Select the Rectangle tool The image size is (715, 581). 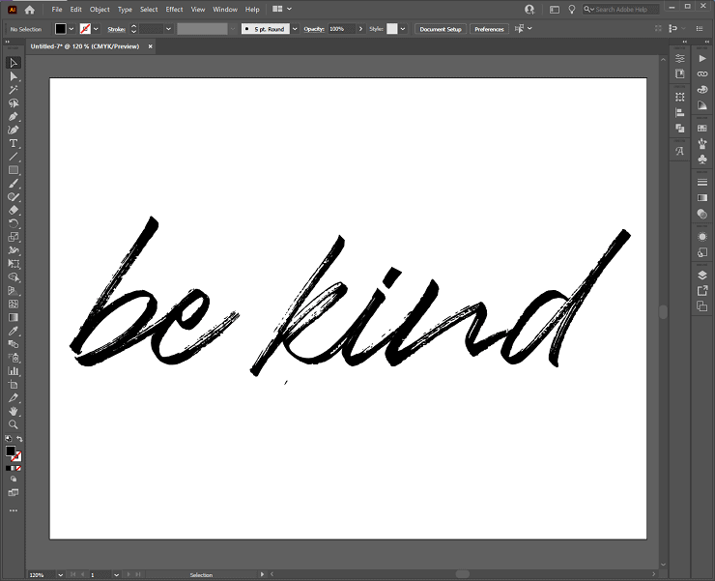(14, 170)
